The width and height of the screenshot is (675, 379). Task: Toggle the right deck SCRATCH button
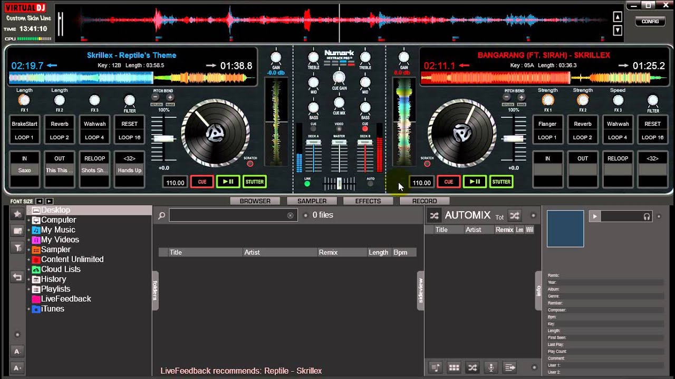pos(427,164)
